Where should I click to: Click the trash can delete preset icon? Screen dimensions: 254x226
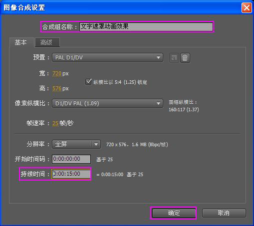click(x=185, y=58)
